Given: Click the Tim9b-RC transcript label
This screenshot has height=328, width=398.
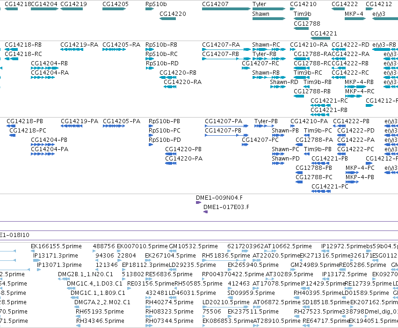Looking at the screenshot, I should [x=308, y=73].
